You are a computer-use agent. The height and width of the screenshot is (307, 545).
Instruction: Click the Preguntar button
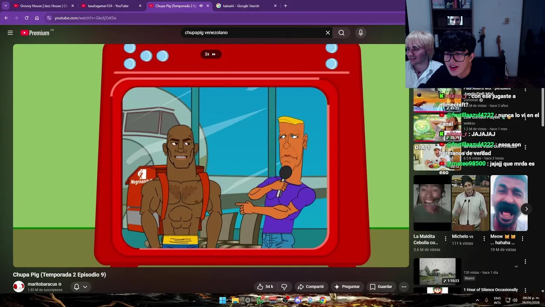347,287
